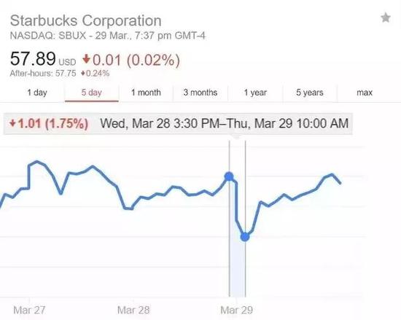The image size is (401, 320).
Task: Click the 1.01 (1.75%) change tooltip
Action: pyautogui.click(x=49, y=123)
